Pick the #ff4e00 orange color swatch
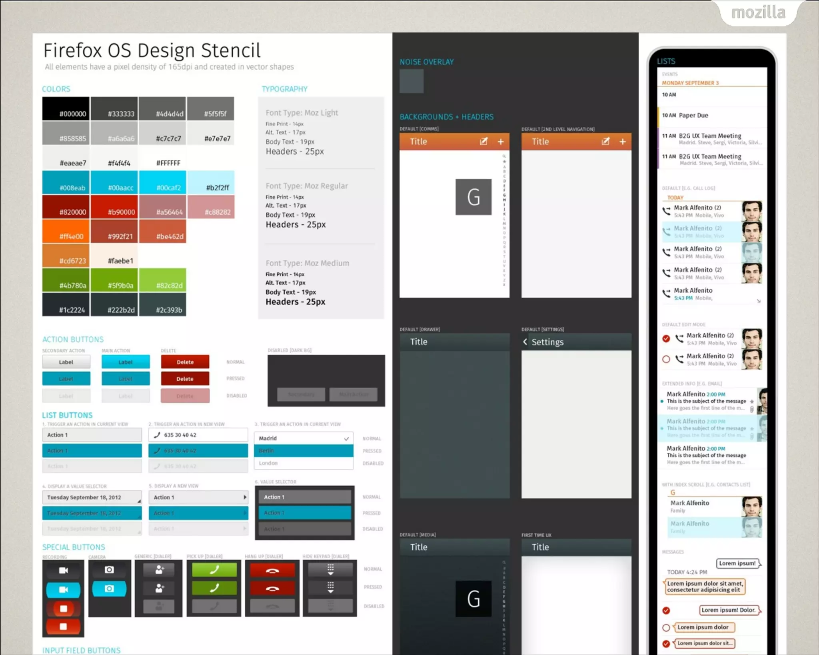This screenshot has height=655, width=819. (x=66, y=231)
